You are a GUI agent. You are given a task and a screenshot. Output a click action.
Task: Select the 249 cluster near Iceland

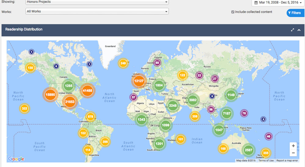(123, 63)
